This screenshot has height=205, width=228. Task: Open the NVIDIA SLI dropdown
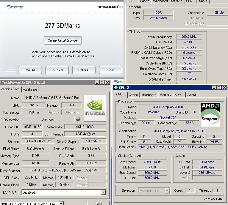[x=103, y=192]
